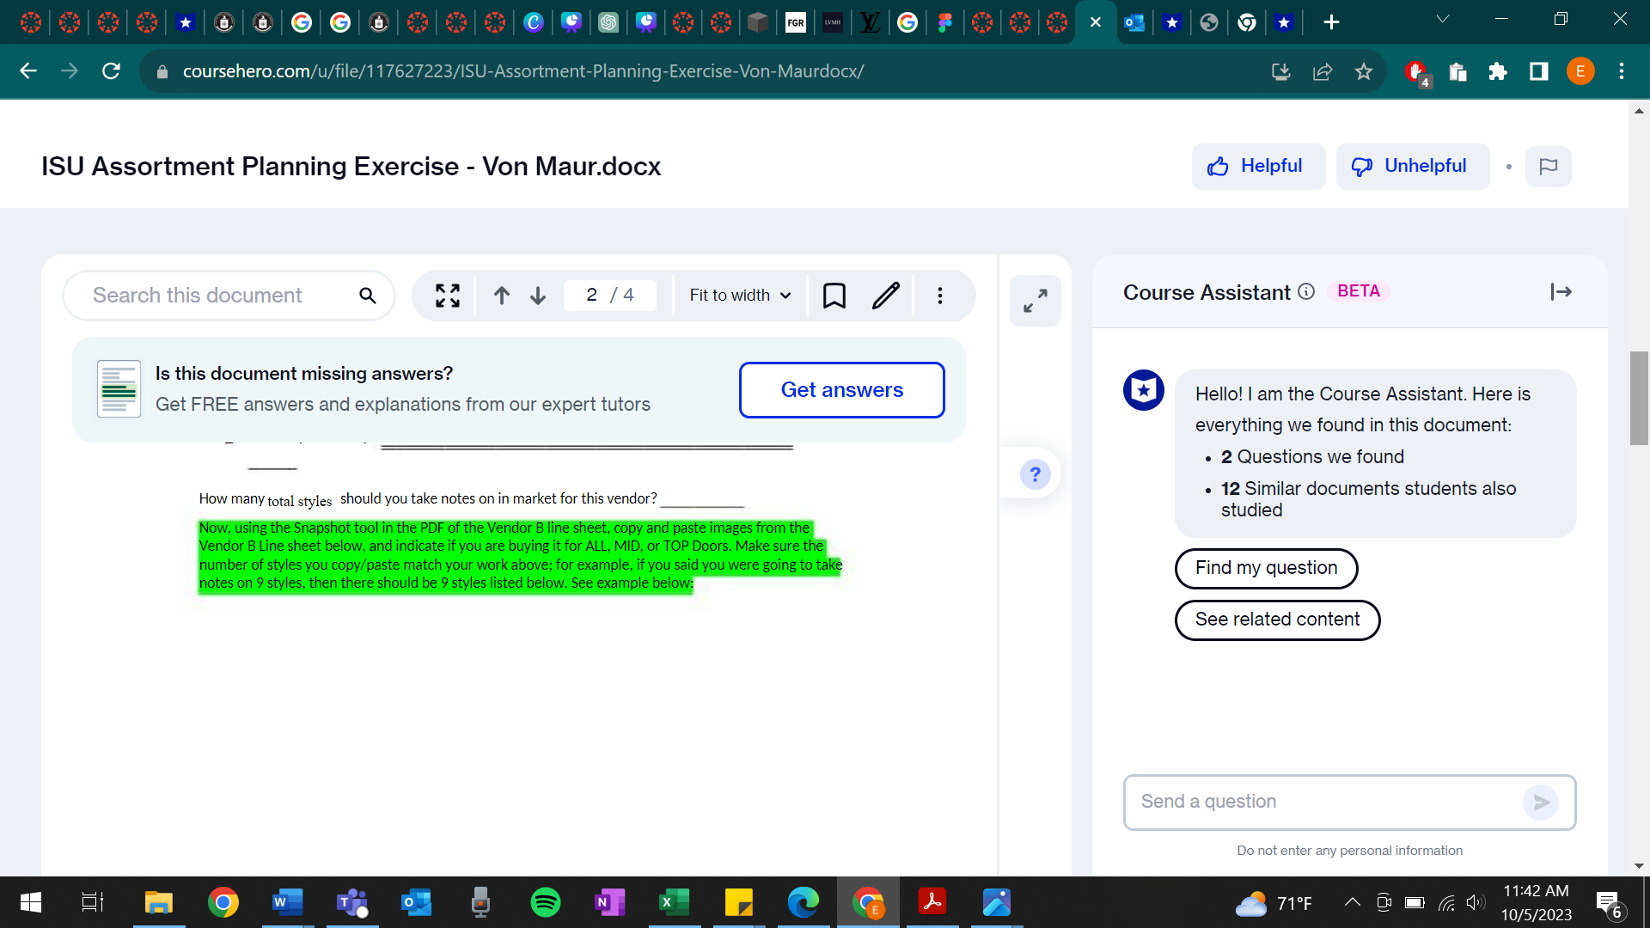Go back with the browser back arrow
The image size is (1650, 928).
28,71
